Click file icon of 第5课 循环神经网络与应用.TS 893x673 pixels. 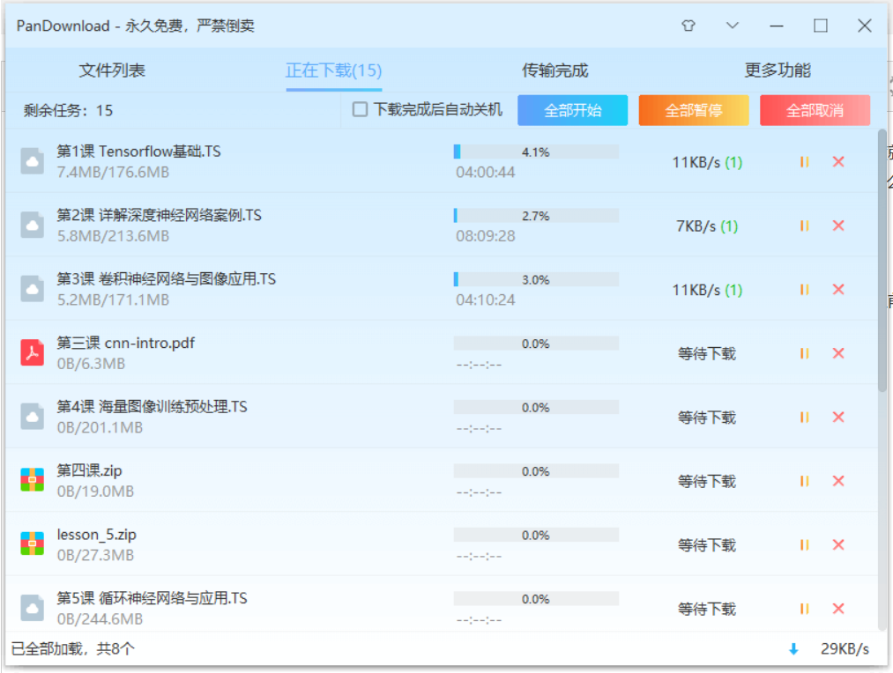[33, 608]
